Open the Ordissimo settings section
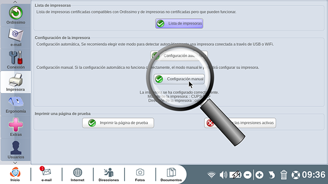328x184 pixels. pyautogui.click(x=16, y=15)
